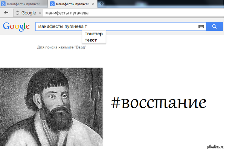Image resolution: width=226 pixels, height=151 pixels.
Task: Click the back arrow in the browser toolbar
Action: click(6, 12)
